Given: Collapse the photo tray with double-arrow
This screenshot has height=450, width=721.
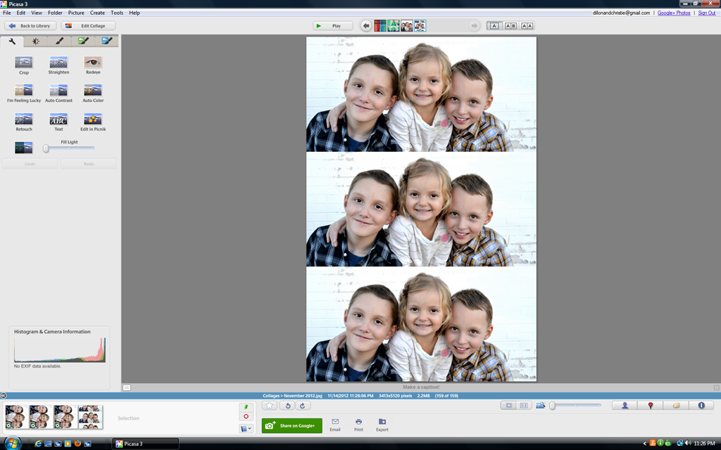Looking at the screenshot, I should (4, 395).
